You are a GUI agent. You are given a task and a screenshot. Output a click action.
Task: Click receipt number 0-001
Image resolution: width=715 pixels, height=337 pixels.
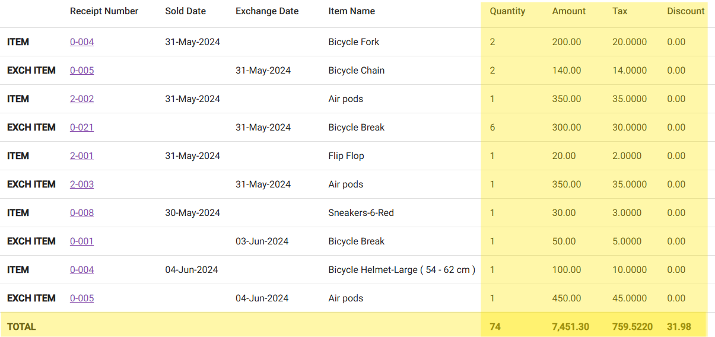coord(82,241)
